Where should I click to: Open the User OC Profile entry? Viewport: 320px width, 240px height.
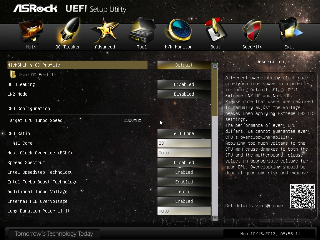(37, 75)
